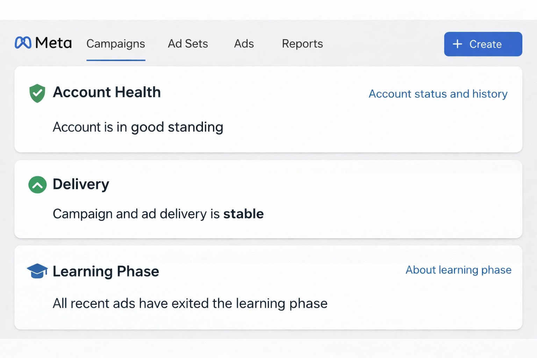Click the plus icon in Create button
537x358 pixels.
tap(457, 44)
